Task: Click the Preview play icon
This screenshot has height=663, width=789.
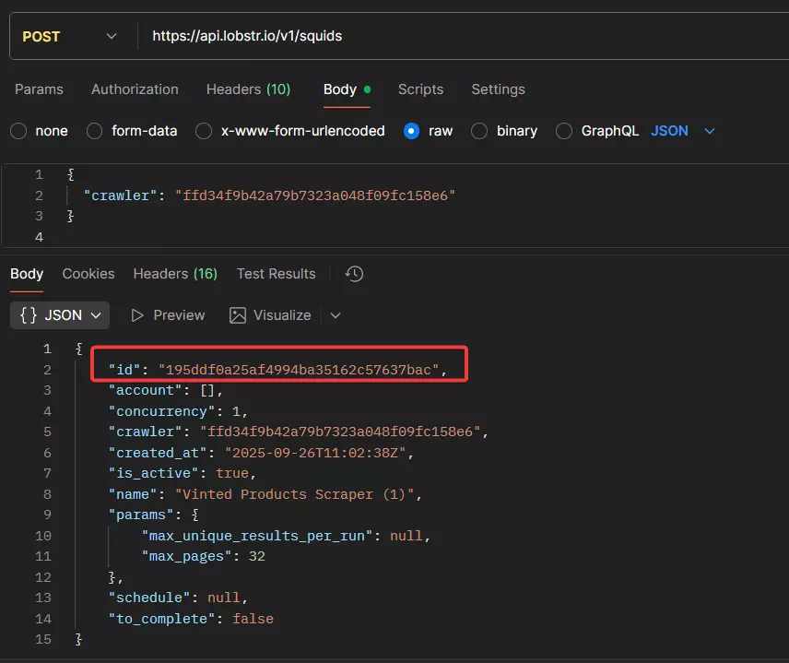Action: tap(140, 315)
